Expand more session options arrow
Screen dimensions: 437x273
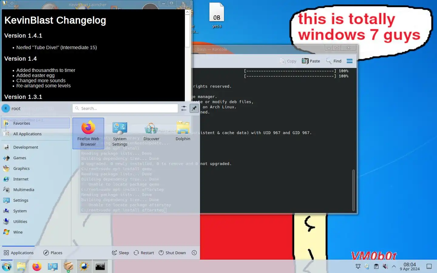click(194, 253)
